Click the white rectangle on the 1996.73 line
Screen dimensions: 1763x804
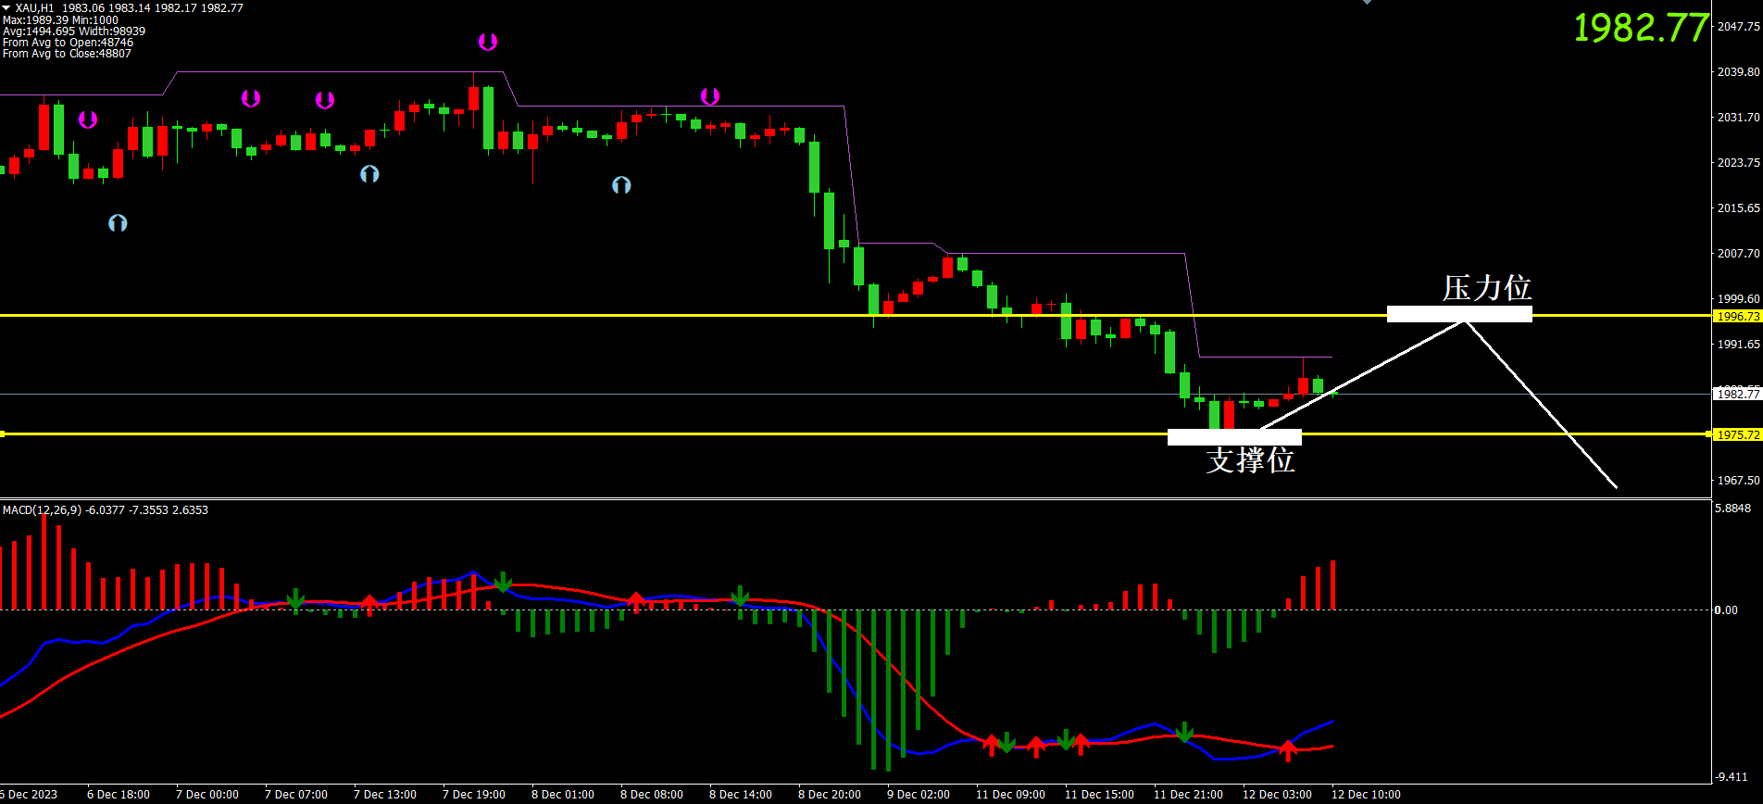tap(1458, 314)
